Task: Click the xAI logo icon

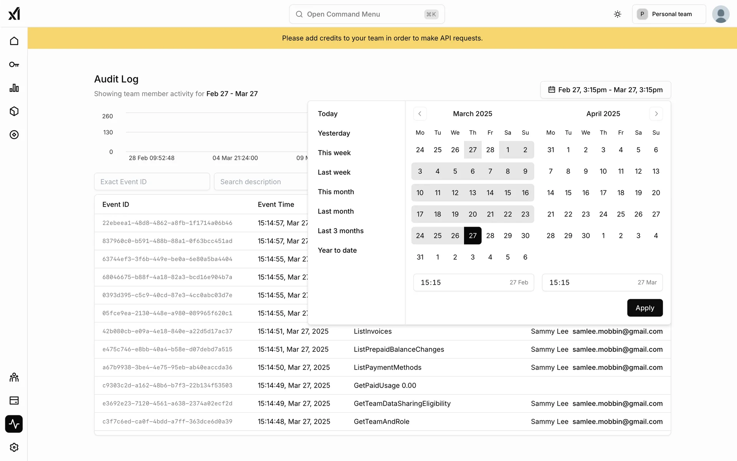Action: tap(14, 14)
